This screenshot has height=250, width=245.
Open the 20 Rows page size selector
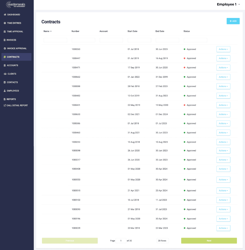point(163,241)
